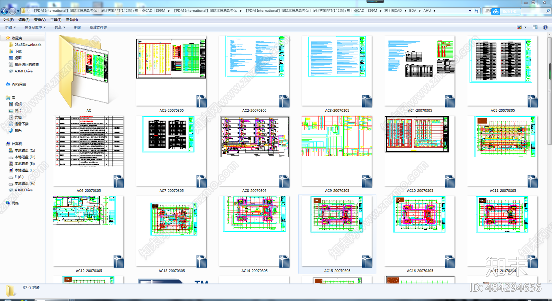Open the 工具(T) menu
Viewport: 552px width, 301px height.
click(56, 20)
